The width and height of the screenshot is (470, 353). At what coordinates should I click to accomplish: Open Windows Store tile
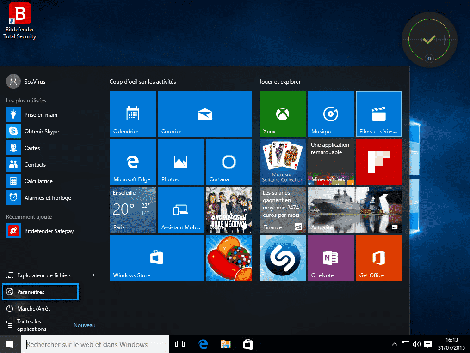tap(156, 258)
